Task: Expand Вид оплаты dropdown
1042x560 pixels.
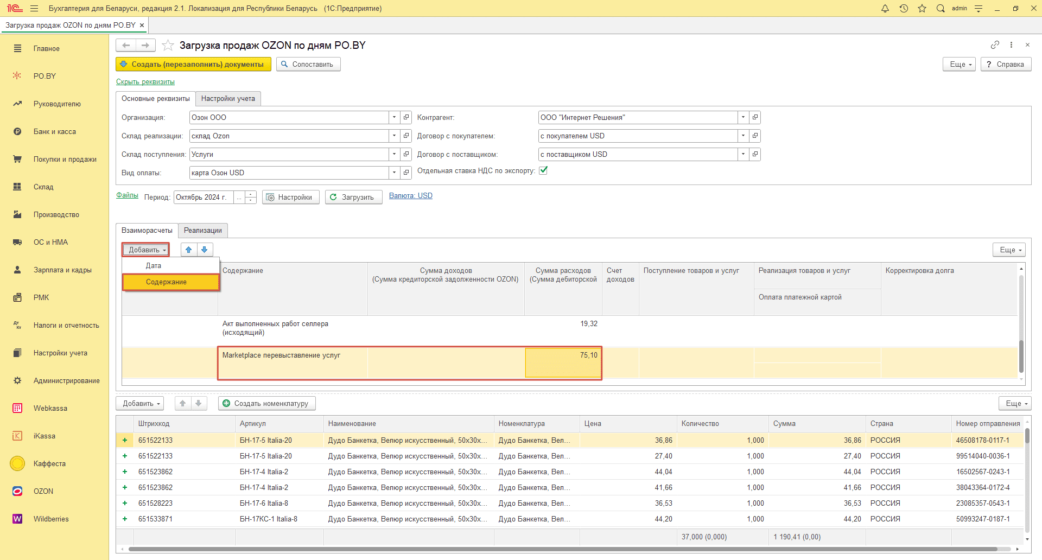Action: pyautogui.click(x=395, y=173)
